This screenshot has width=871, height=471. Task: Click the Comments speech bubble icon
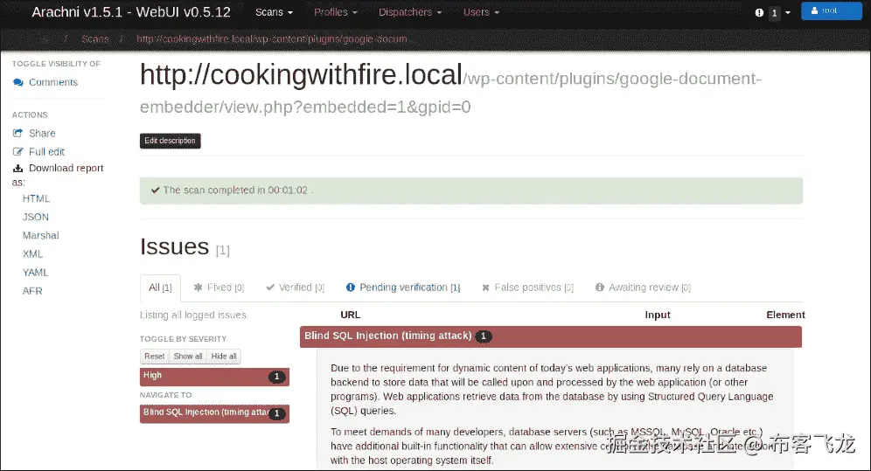click(18, 82)
